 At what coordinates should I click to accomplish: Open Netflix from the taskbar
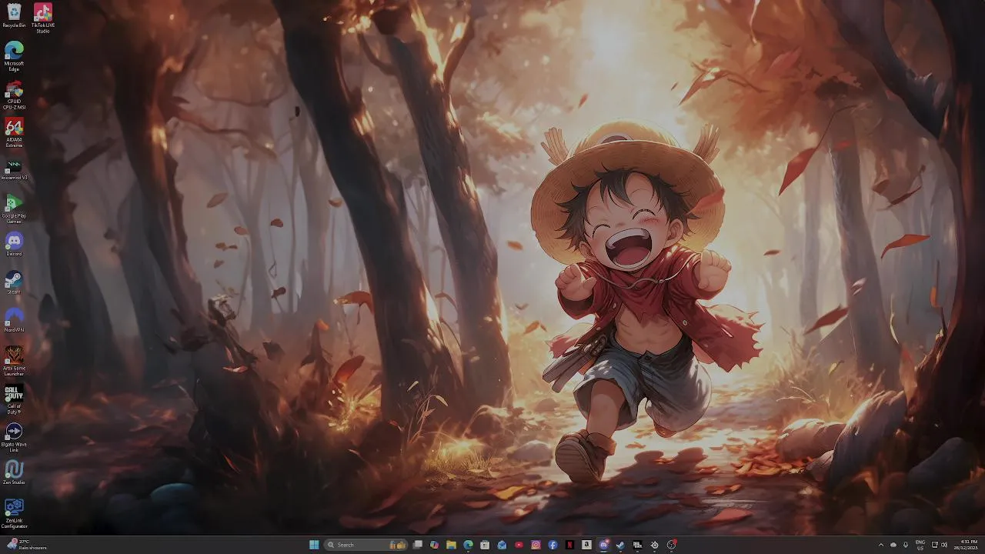pyautogui.click(x=569, y=545)
